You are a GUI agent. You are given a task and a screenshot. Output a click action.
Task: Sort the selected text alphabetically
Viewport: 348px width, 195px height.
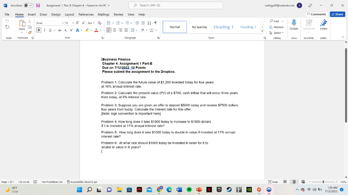(149, 23)
